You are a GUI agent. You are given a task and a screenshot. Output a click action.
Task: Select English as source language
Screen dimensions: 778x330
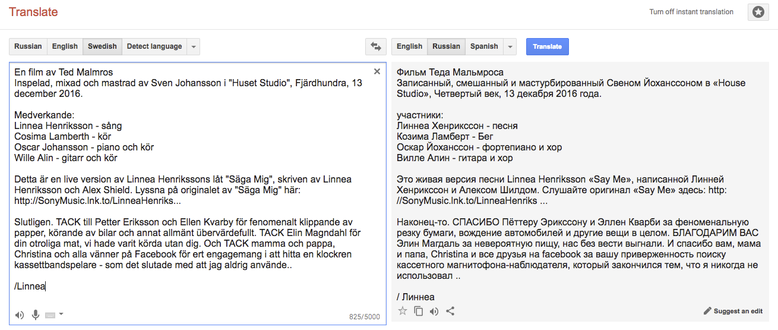click(x=65, y=46)
